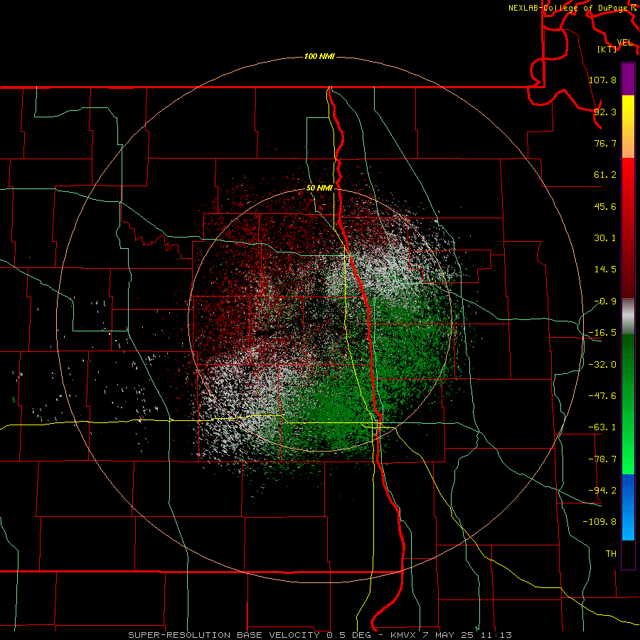640x640 pixels.
Task: Click the gray near-zero segment of color bar
Action: tap(628, 316)
